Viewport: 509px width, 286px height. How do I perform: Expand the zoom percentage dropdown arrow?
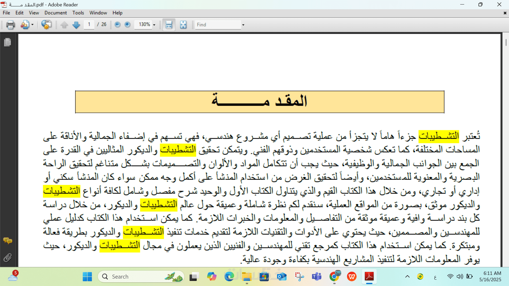[154, 25]
